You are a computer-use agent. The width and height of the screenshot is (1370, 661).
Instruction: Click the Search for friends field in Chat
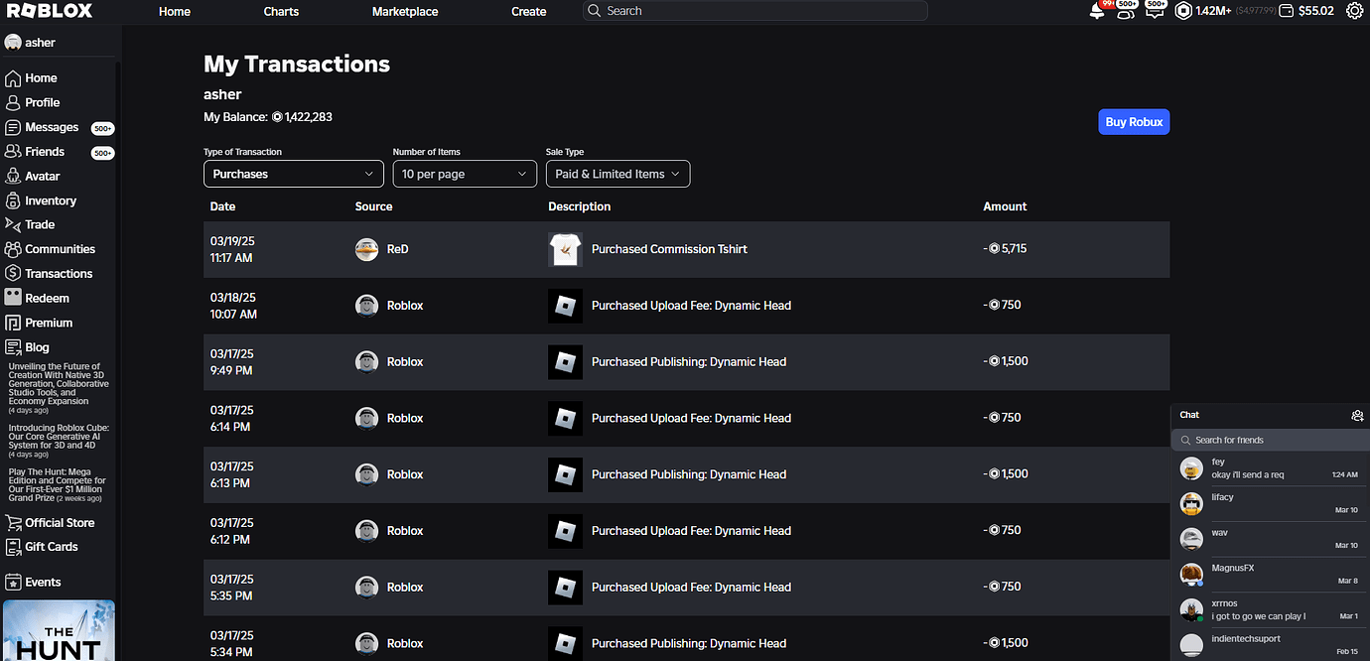(1270, 439)
